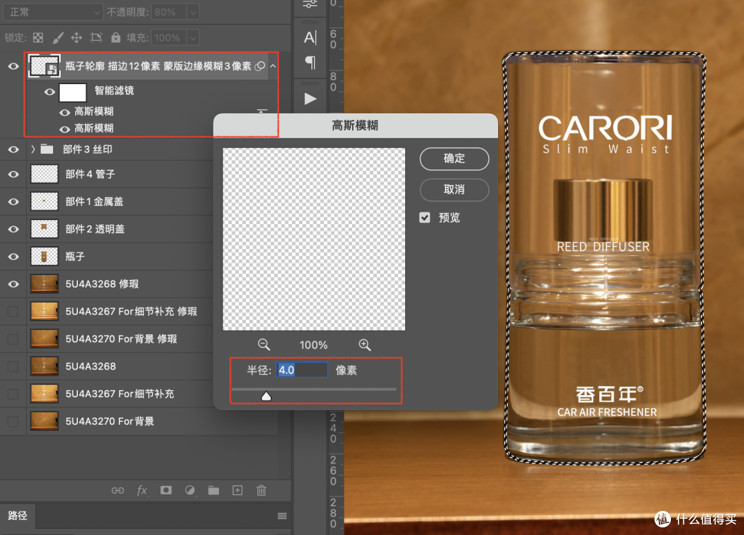Screen dimensions: 744x535
Task: Expand the 部件3 丝印 group
Action: pyautogui.click(x=33, y=149)
